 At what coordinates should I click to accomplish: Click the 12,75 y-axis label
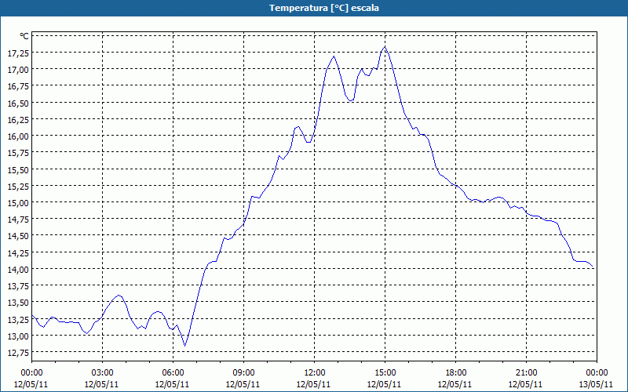tap(18, 352)
